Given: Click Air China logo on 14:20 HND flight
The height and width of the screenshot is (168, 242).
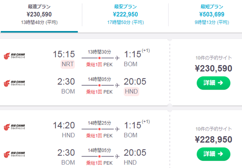Looking at the screenshot, I should [14, 127].
